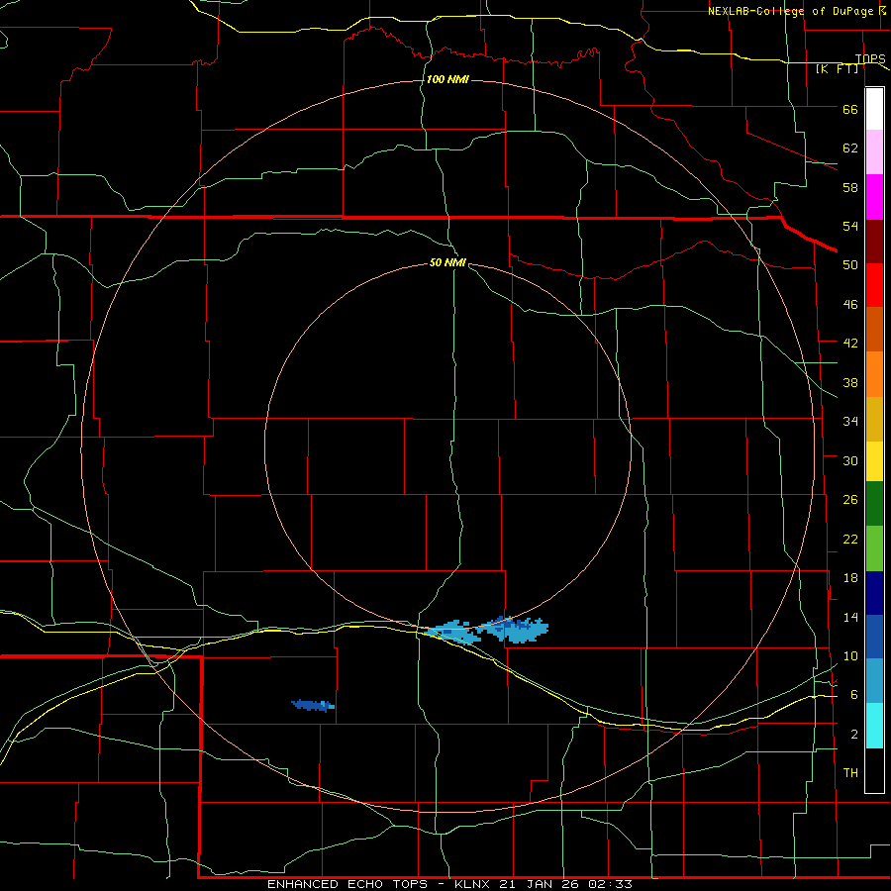Click the navy legend swatch
The image size is (891, 891).
pos(874,593)
